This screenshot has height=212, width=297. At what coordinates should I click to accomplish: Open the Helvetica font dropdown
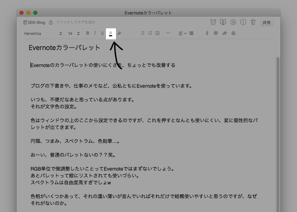click(43, 33)
